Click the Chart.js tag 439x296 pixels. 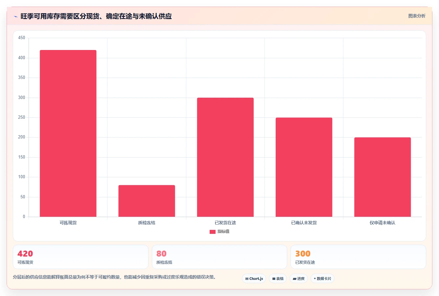click(254, 279)
